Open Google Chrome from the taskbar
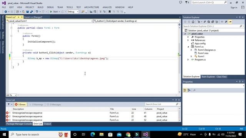246x138 pixels. [128, 135]
